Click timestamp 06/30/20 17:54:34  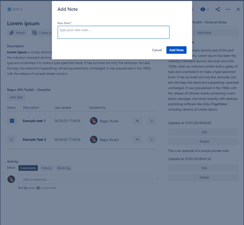click(x=67, y=139)
